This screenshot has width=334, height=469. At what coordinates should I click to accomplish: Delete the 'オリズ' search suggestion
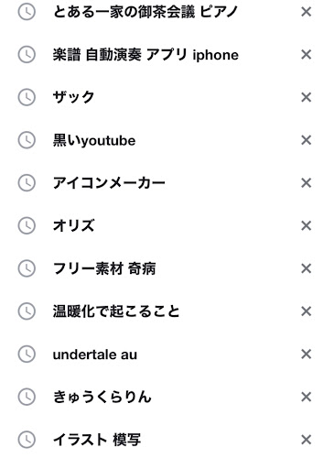pos(306,225)
